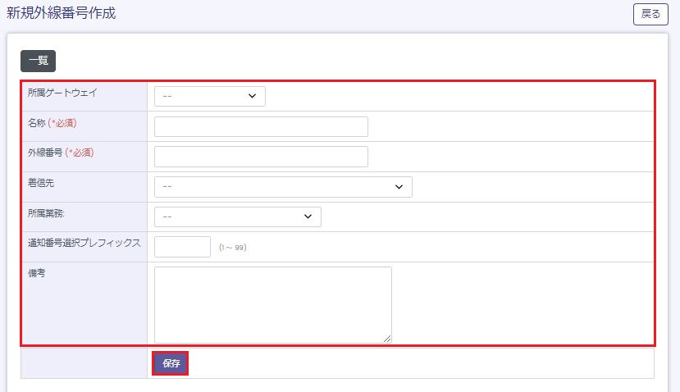Click the 通知番号選択プレフィックス label
Image resolution: width=680 pixels, height=392 pixels.
[84, 243]
